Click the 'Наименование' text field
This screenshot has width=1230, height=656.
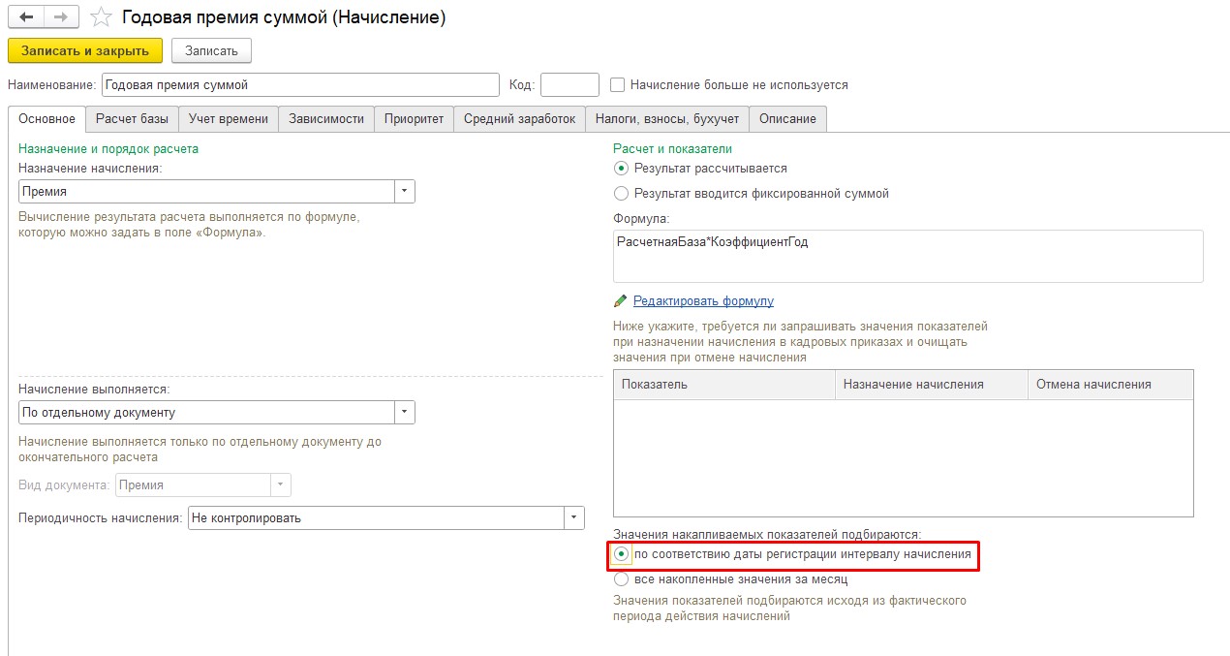pyautogui.click(x=300, y=85)
